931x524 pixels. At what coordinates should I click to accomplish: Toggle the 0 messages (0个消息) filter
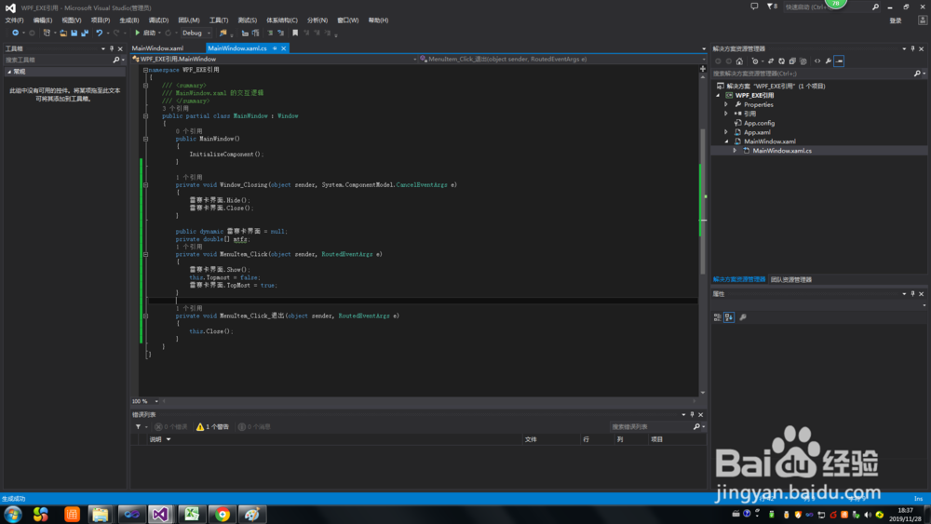point(254,426)
